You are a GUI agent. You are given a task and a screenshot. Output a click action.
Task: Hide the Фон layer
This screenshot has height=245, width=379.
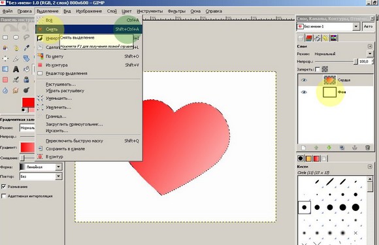coord(304,92)
